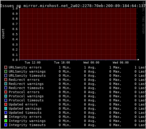The height and width of the screenshot is (129, 146).
Task: Click the count y-axis label
Action: coord(3,34)
